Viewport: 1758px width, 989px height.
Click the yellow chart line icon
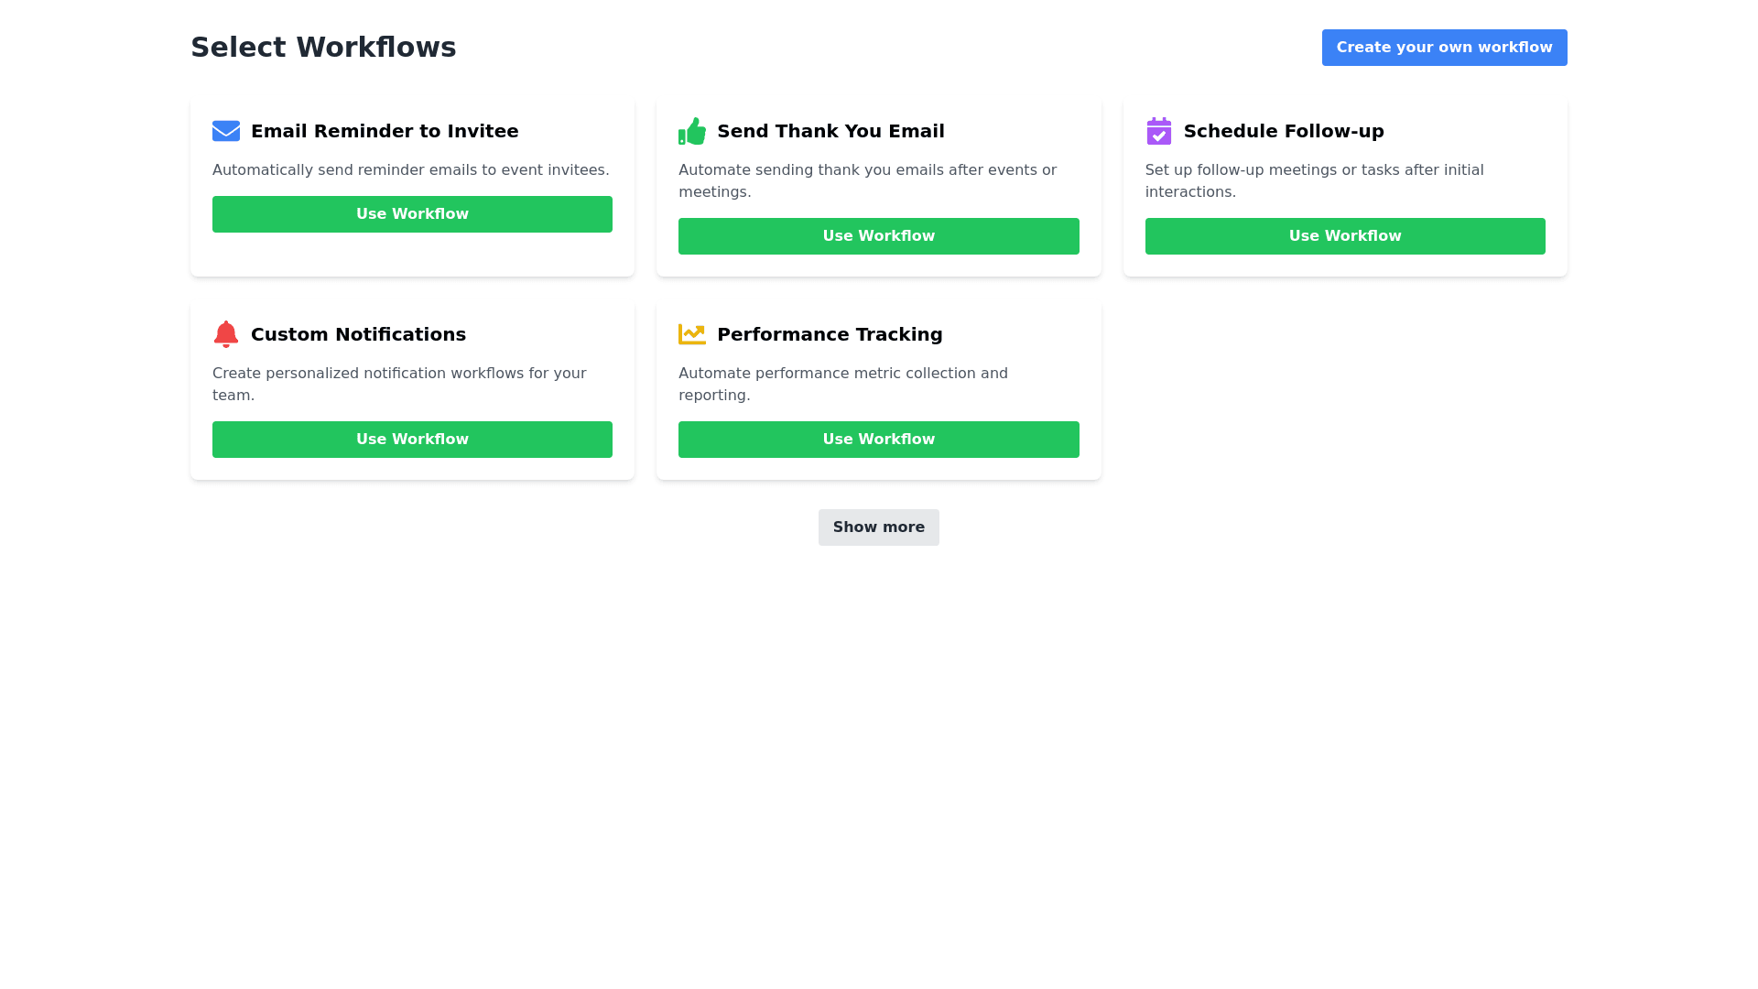(692, 334)
